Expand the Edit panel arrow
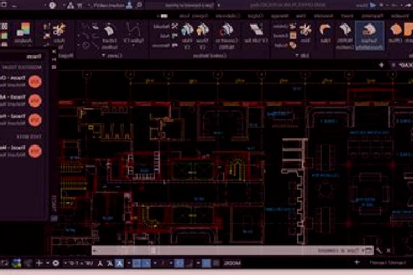Viewport: 413px width, 275px height. (x=297, y=56)
